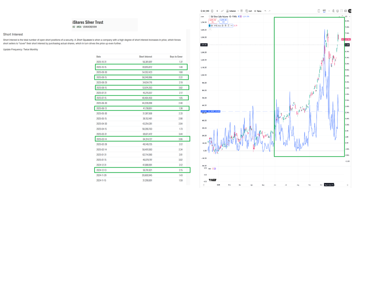Click the red SELL price button
Image resolution: width=382 pixels, height=293 pixels.
(x=213, y=21)
